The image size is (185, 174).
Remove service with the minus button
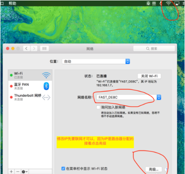pyautogui.click(x=18, y=171)
